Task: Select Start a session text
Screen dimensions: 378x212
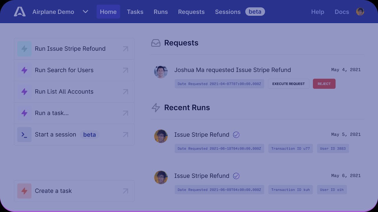Action: pos(56,135)
